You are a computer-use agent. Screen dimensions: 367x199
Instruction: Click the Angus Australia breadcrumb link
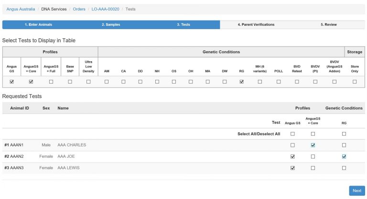pyautogui.click(x=20, y=9)
